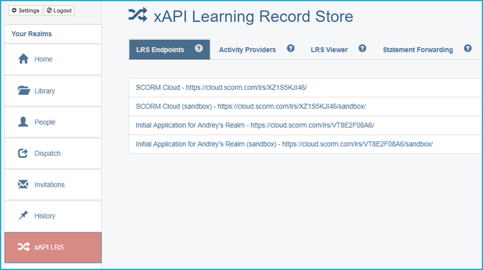Open Dispatch sidebar section

(x=53, y=153)
